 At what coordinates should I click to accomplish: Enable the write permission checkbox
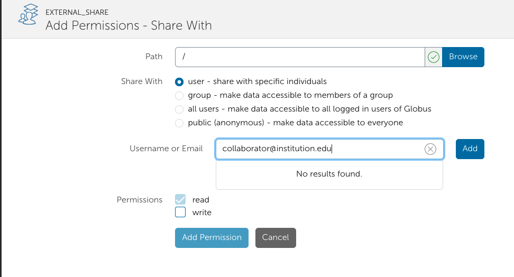(x=180, y=212)
